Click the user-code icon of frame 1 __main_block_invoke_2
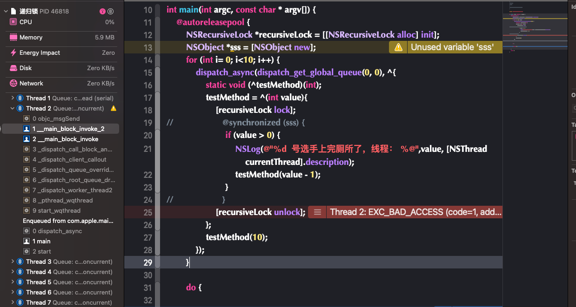576x307 pixels. 27,129
